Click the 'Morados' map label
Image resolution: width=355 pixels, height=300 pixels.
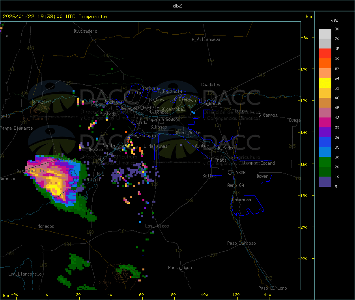point(46,226)
